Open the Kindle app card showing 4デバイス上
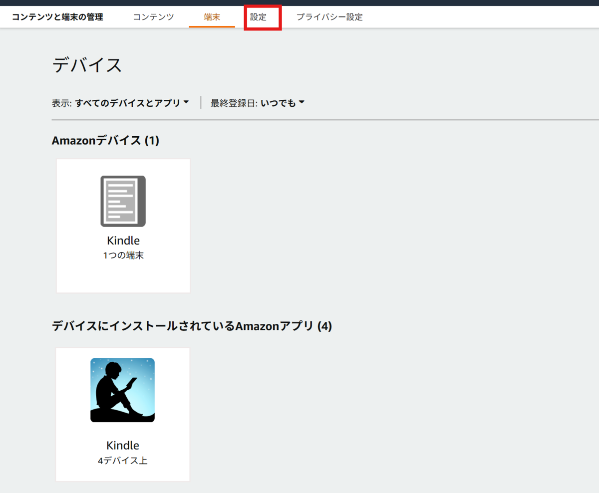Image resolution: width=599 pixels, height=493 pixels. tap(123, 415)
